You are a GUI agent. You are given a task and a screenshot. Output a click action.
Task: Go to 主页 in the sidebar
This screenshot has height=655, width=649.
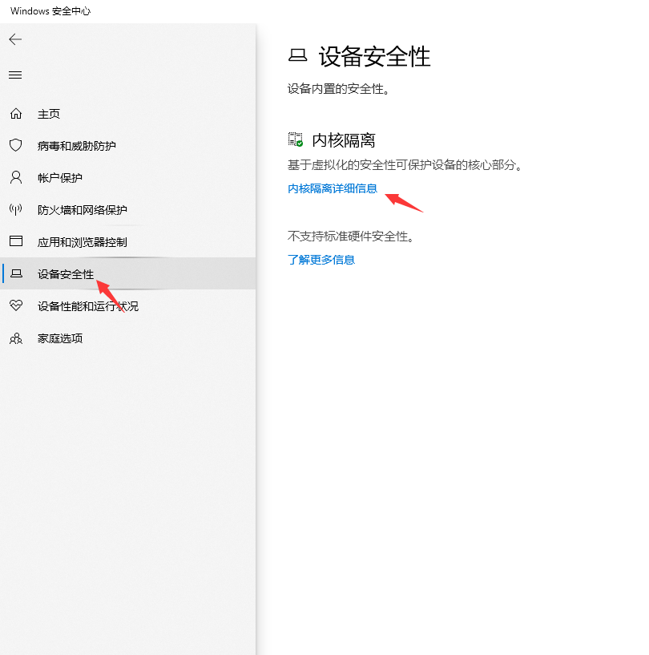[49, 114]
